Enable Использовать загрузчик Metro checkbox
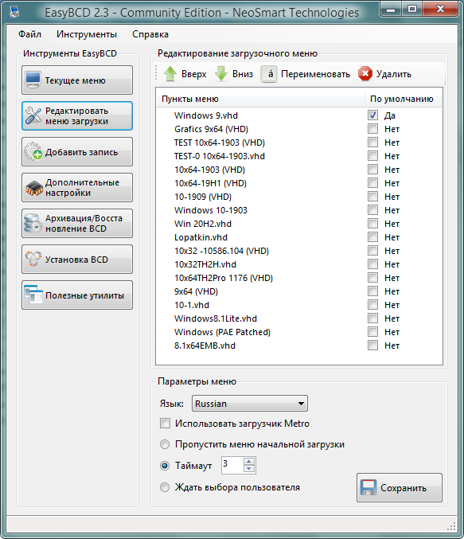The image size is (464, 539). [165, 423]
